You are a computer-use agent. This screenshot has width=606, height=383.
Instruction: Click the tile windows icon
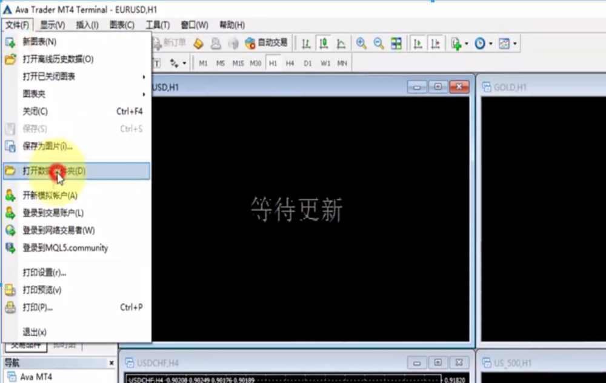(x=396, y=43)
